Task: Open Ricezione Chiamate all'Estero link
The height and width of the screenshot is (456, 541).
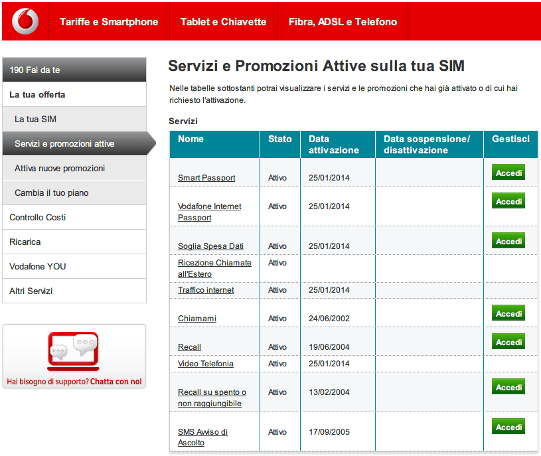Action: 214,268
